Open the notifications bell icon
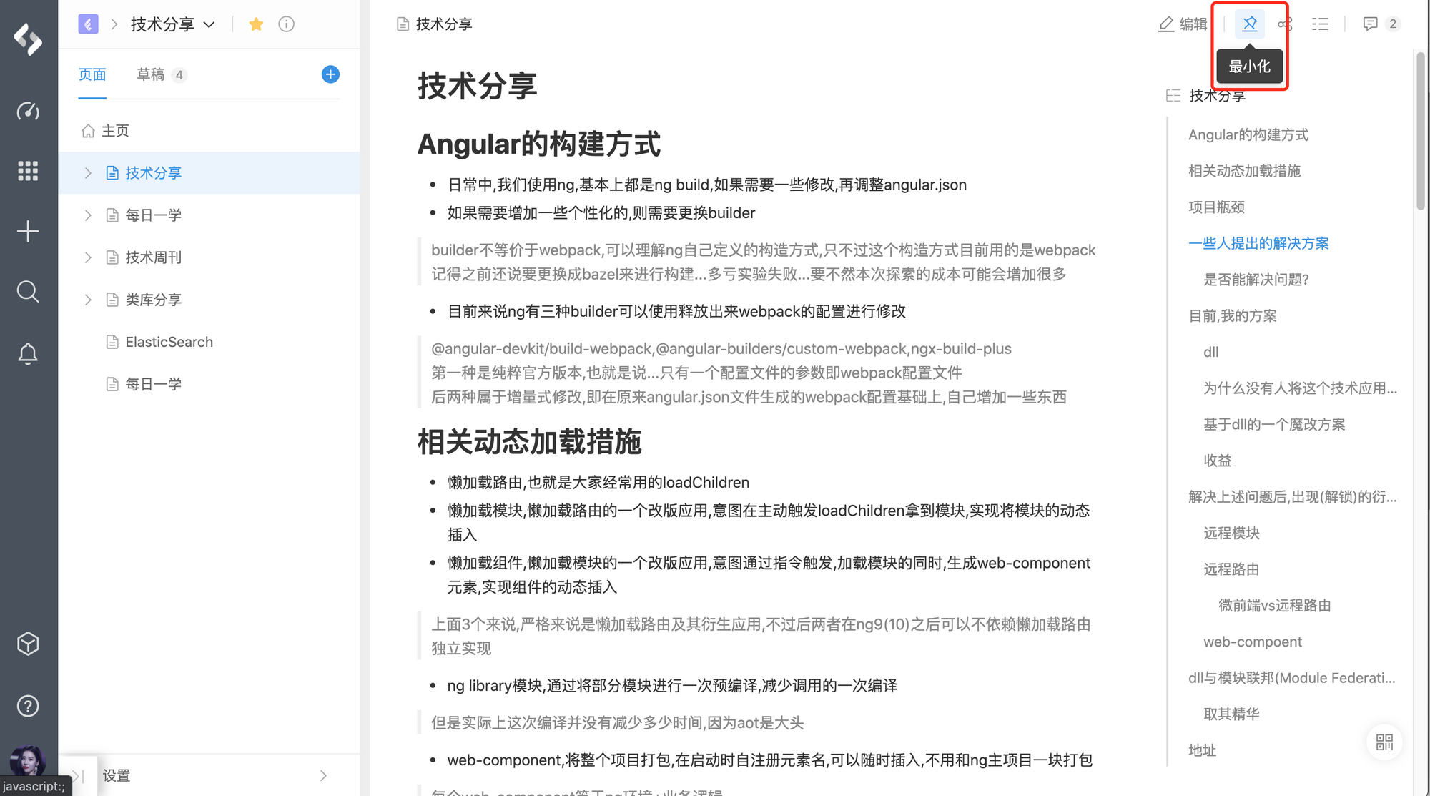The height and width of the screenshot is (796, 1430). pos(28,353)
